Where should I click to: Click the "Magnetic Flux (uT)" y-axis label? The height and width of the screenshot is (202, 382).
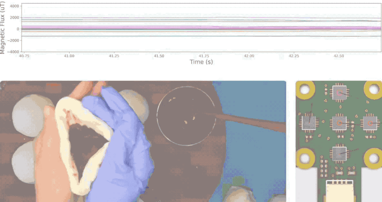tap(3, 28)
